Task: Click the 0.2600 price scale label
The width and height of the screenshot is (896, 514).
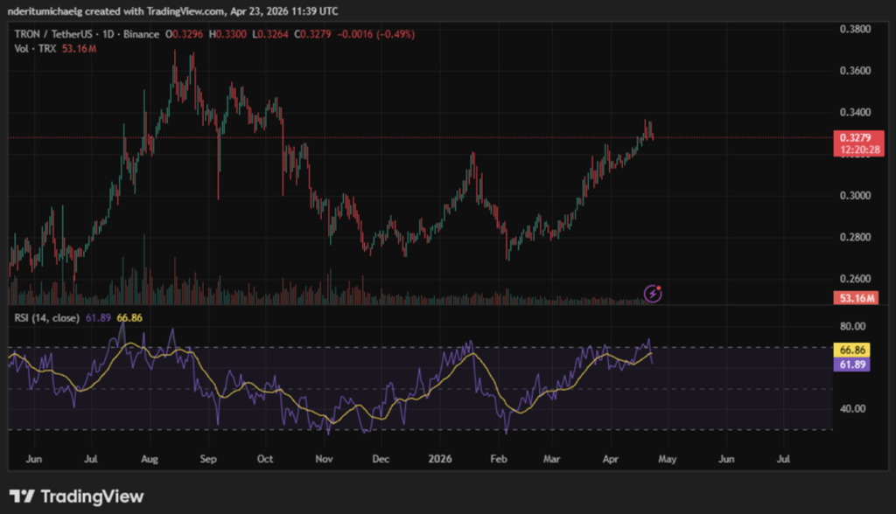Action: [853, 279]
